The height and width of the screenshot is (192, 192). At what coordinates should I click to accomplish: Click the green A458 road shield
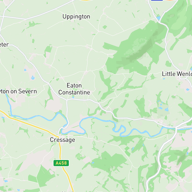(x=61, y=163)
